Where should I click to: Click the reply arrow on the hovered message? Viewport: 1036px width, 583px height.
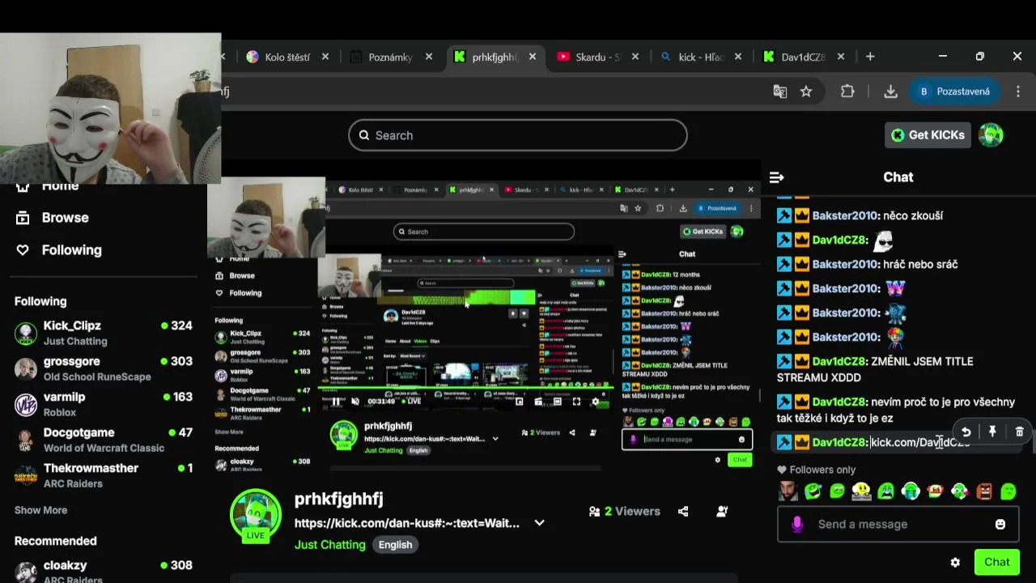click(x=966, y=432)
